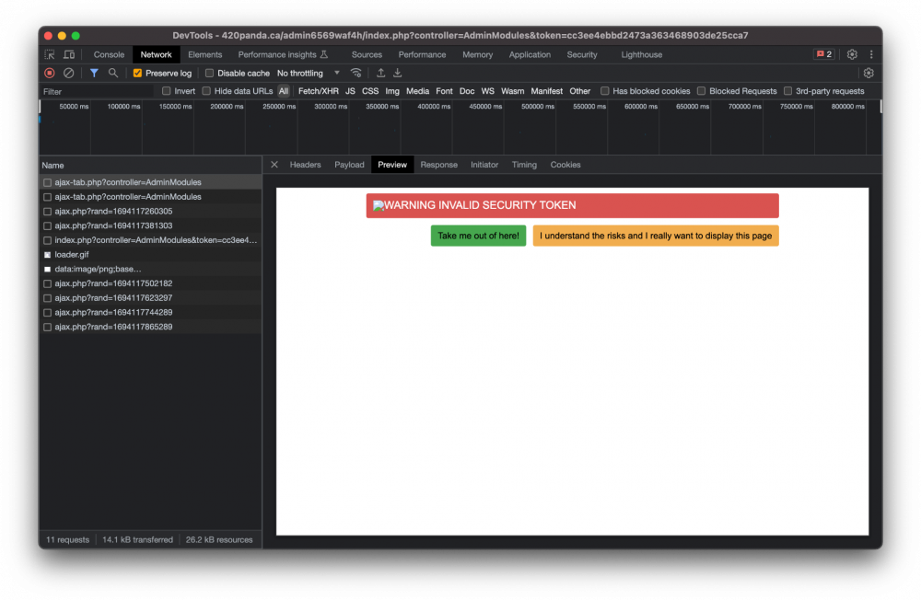
Task: Filter by WS requests
Action: click(x=487, y=92)
